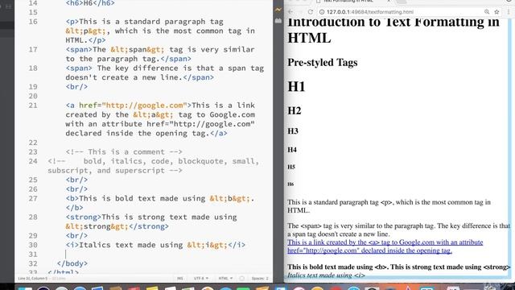The image size is (515, 290).
Task: Click the <strong> opening tag on line 28
Action: [x=84, y=217]
